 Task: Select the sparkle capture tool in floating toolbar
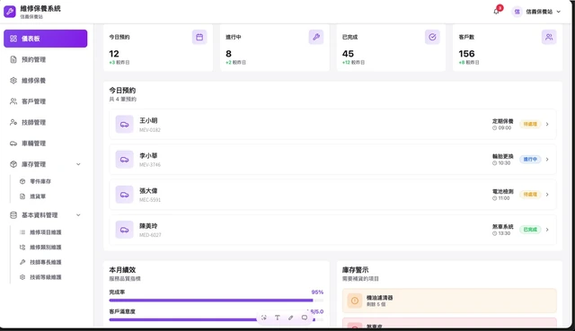264,318
